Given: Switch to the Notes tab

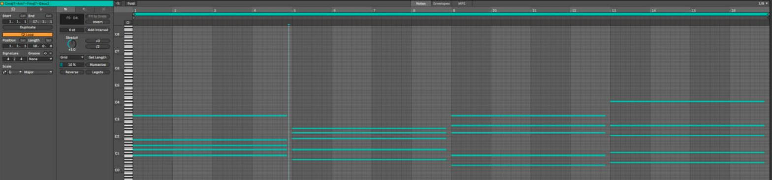Looking at the screenshot, I should (x=420, y=3).
